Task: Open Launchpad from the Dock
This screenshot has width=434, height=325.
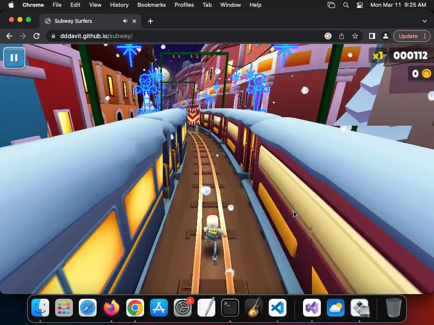Action: 64,308
